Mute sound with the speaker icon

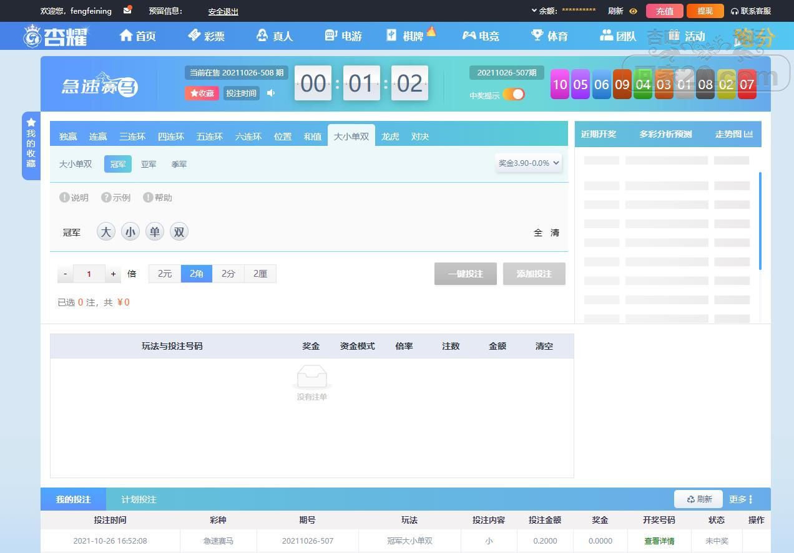pyautogui.click(x=271, y=93)
